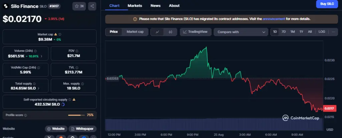Add Silo Finance to watchlist via star

click(79, 6)
